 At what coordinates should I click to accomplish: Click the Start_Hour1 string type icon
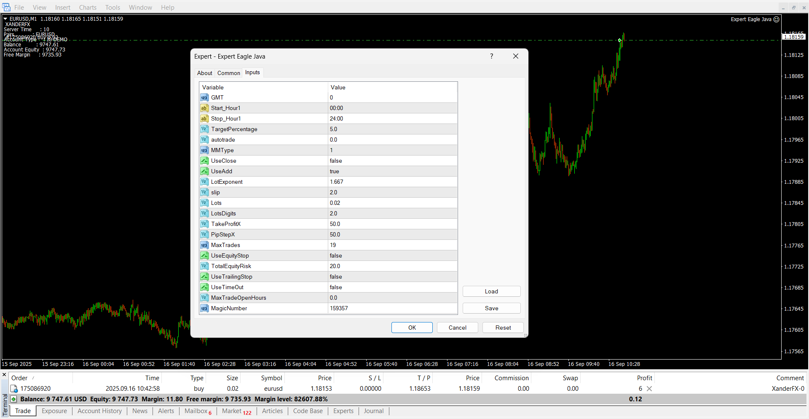tap(204, 108)
